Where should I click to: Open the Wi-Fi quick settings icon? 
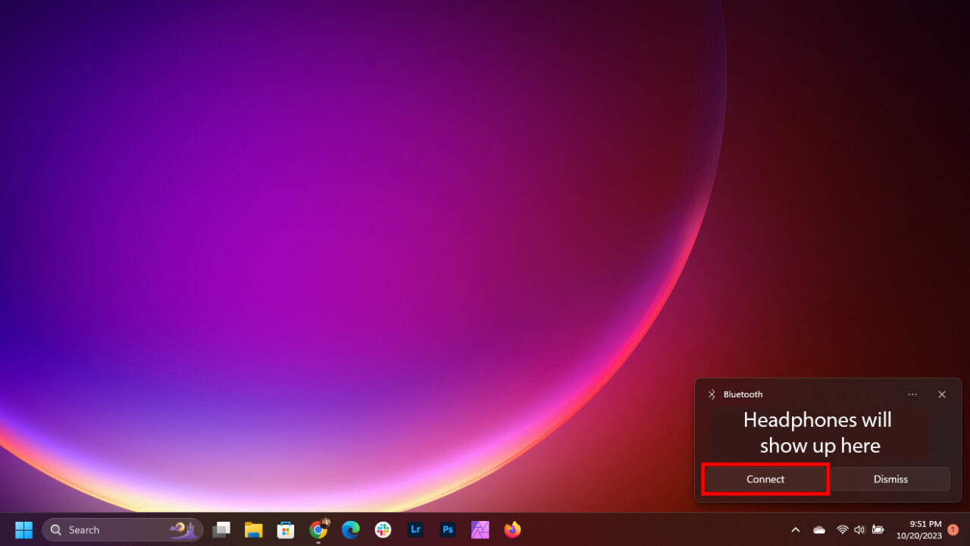point(842,529)
